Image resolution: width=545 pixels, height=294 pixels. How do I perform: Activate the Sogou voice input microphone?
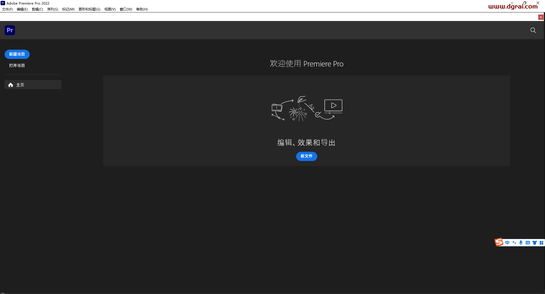pyautogui.click(x=521, y=243)
